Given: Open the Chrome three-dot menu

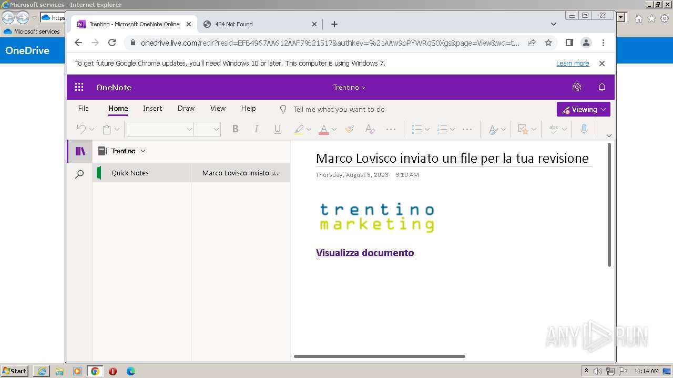Looking at the screenshot, I should click(x=603, y=43).
